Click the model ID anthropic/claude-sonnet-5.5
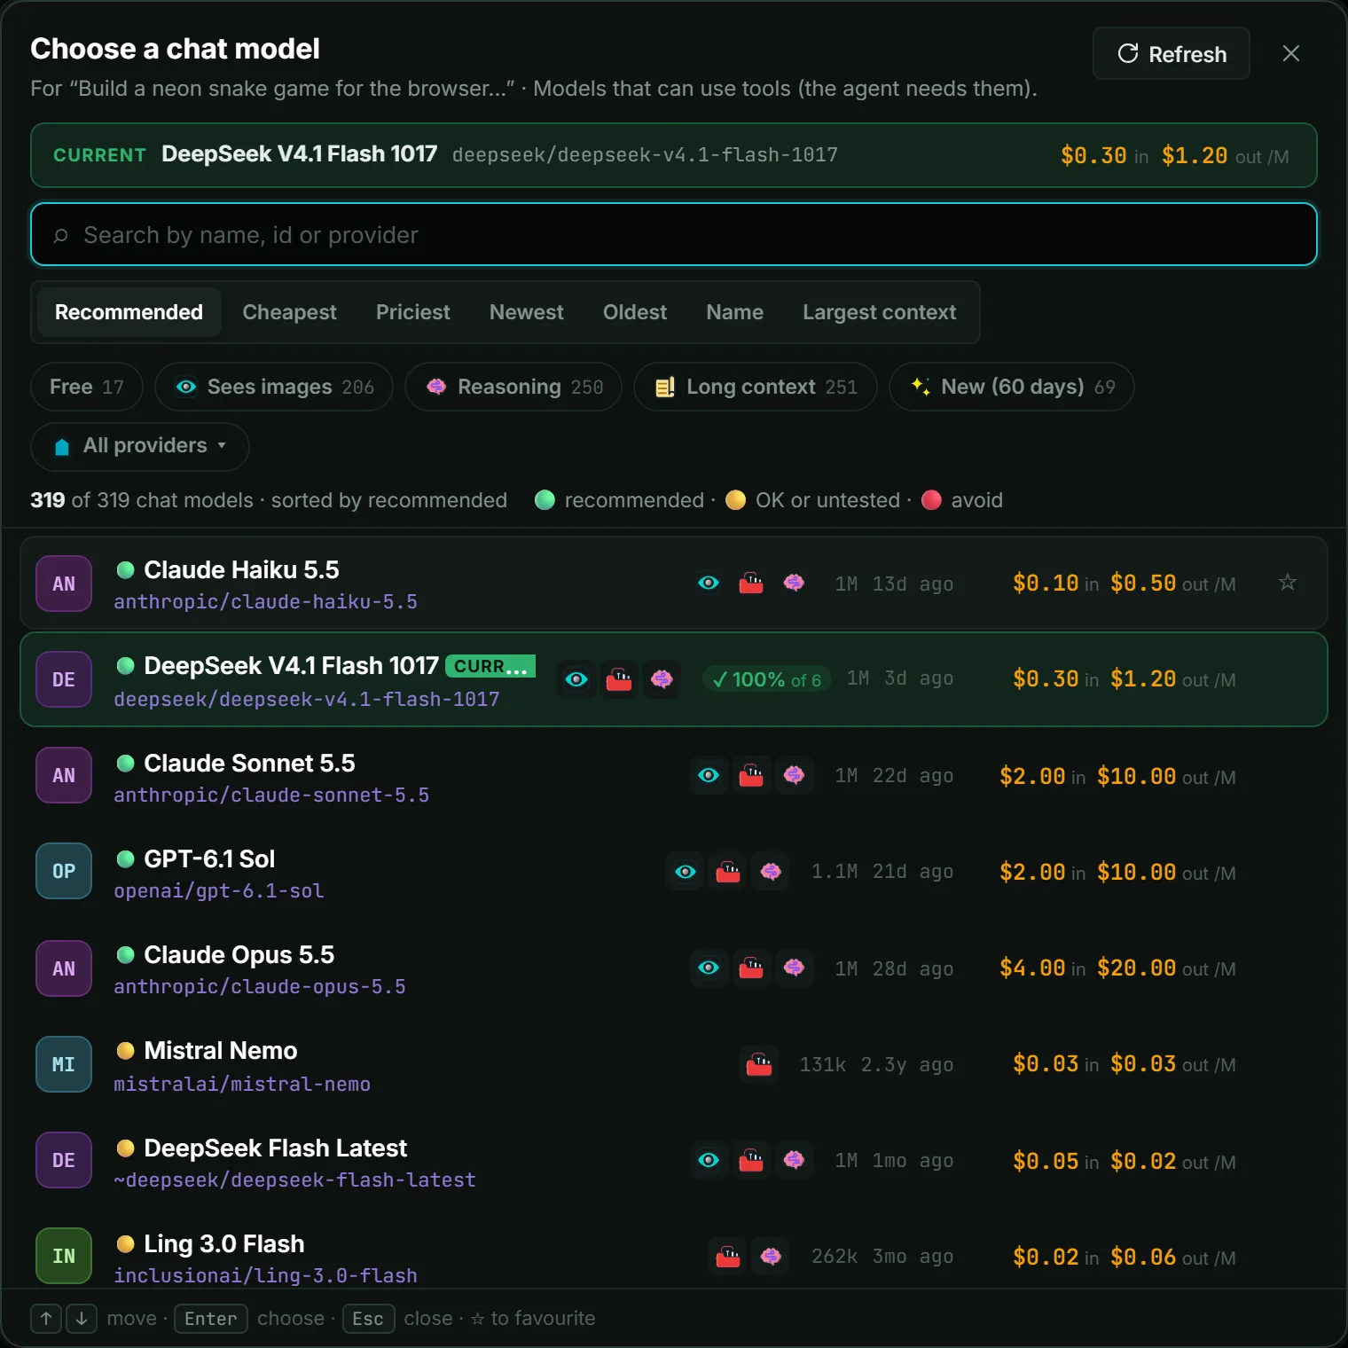 (271, 795)
